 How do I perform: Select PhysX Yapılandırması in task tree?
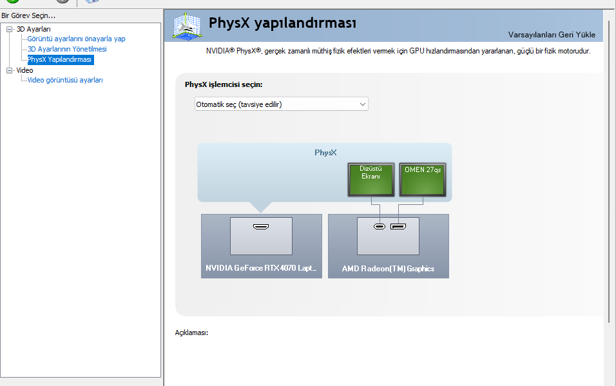tap(61, 59)
